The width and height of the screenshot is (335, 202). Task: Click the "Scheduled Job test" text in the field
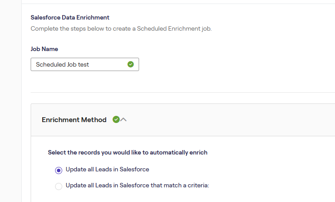point(63,64)
